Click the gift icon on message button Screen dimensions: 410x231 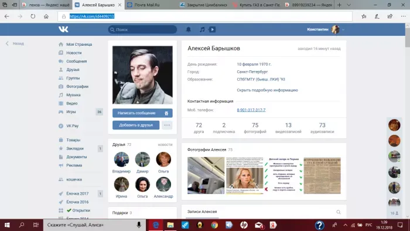point(166,113)
